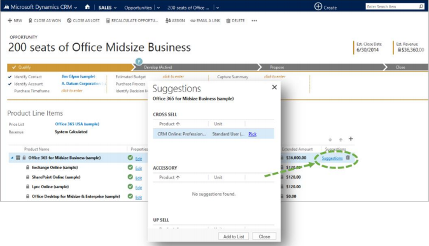The width and height of the screenshot is (429, 246).
Task: Click the Create plus icon
Action: pos(318,6)
